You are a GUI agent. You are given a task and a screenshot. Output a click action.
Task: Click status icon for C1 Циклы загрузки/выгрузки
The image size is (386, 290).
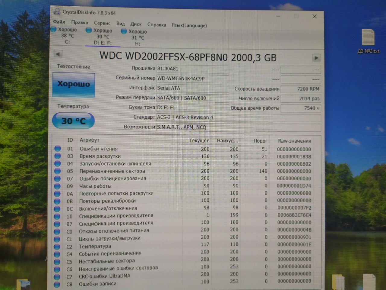click(x=57, y=239)
